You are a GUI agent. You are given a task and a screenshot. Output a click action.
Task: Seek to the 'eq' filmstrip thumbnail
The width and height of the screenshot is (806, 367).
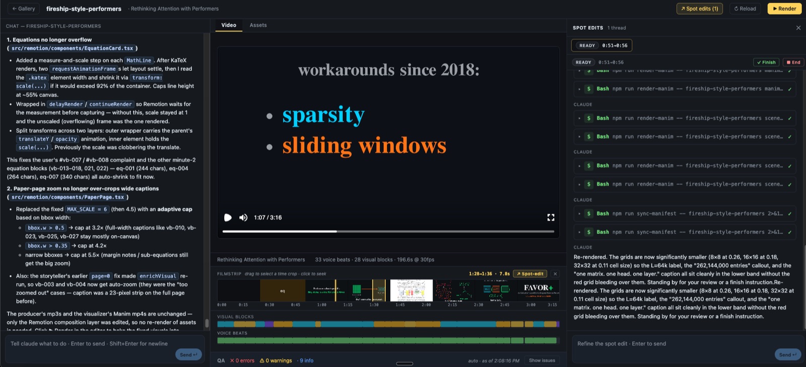click(x=283, y=291)
